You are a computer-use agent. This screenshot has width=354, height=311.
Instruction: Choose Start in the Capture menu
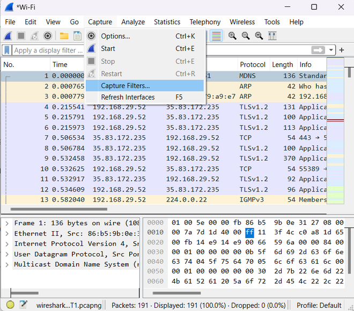(145, 48)
